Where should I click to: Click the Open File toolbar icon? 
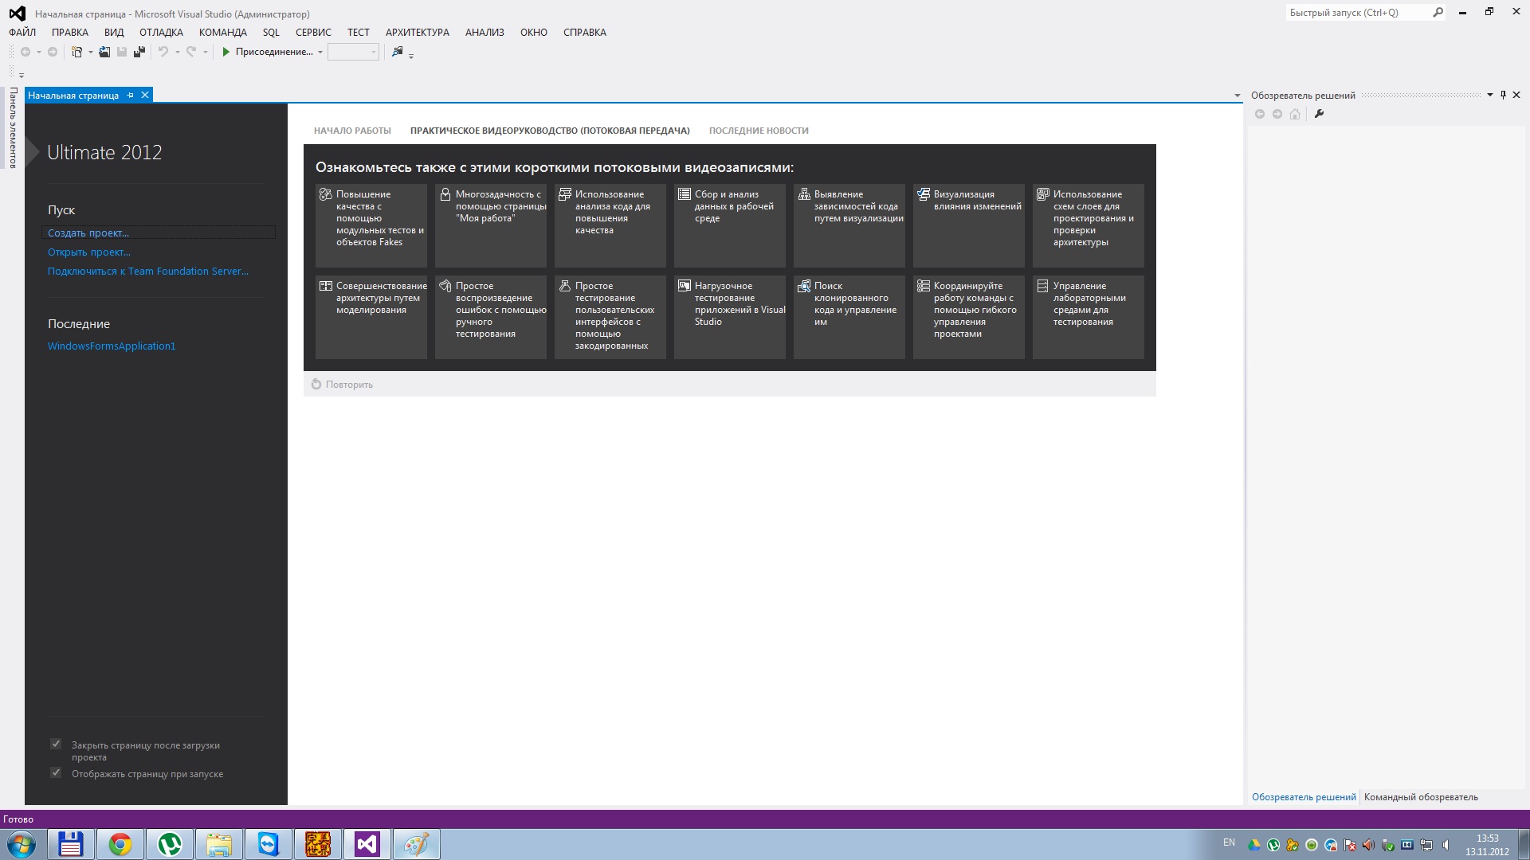click(x=104, y=52)
